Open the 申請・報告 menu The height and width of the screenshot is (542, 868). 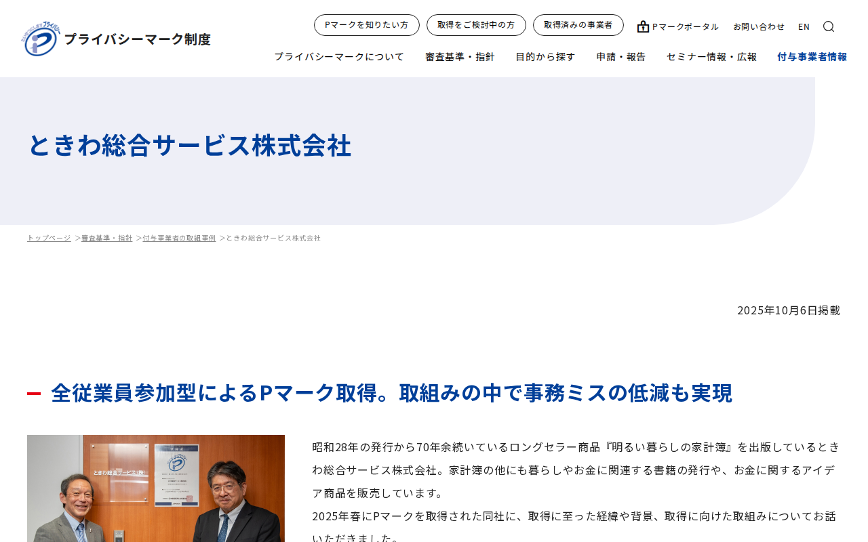[621, 57]
